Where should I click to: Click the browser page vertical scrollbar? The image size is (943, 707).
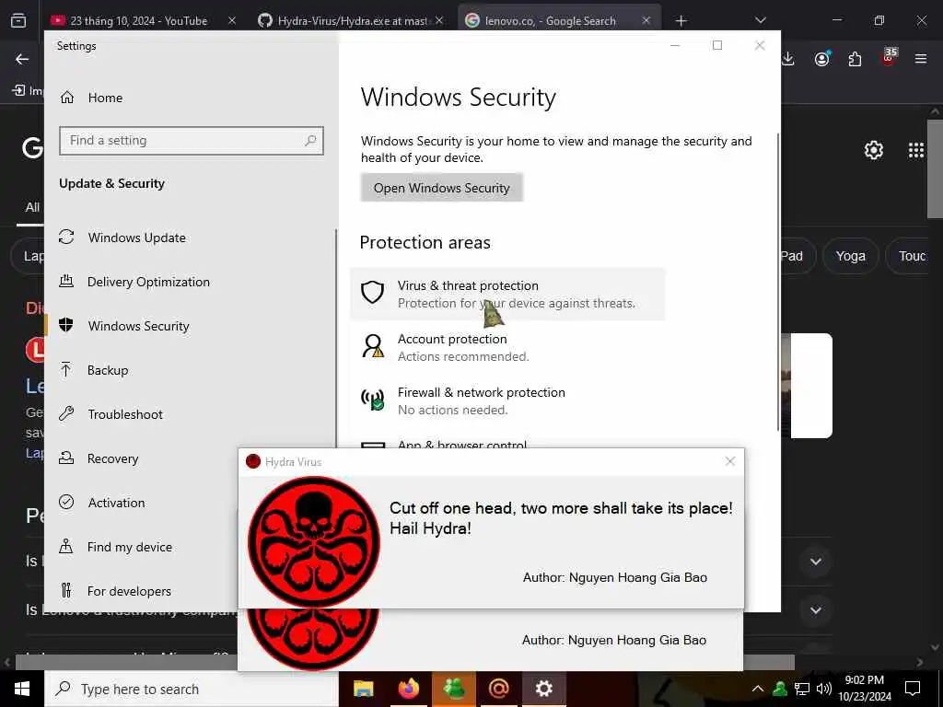935,168
